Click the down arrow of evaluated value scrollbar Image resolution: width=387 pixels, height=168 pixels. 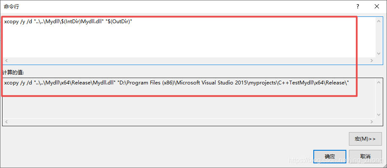coord(379,115)
